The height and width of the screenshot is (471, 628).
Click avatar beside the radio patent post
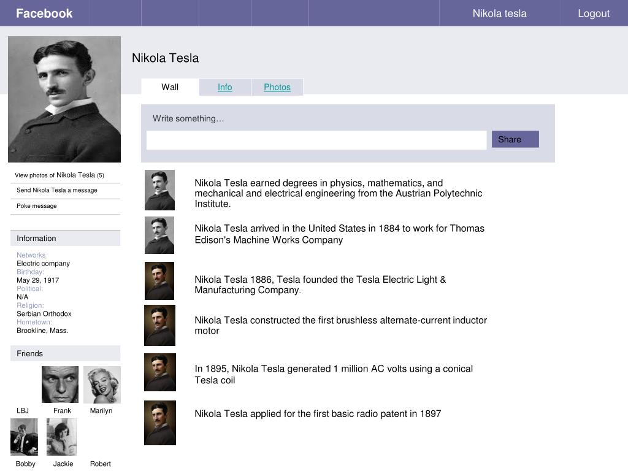point(160,423)
